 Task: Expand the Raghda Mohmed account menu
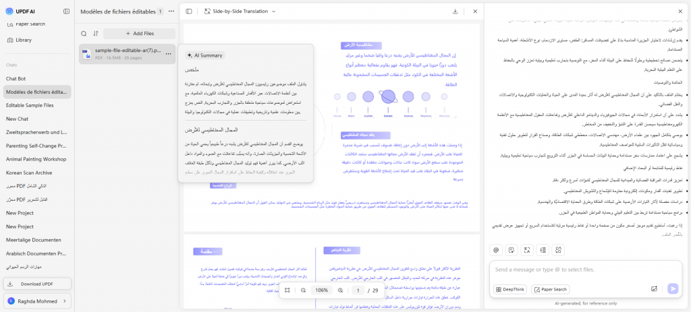tap(65, 301)
